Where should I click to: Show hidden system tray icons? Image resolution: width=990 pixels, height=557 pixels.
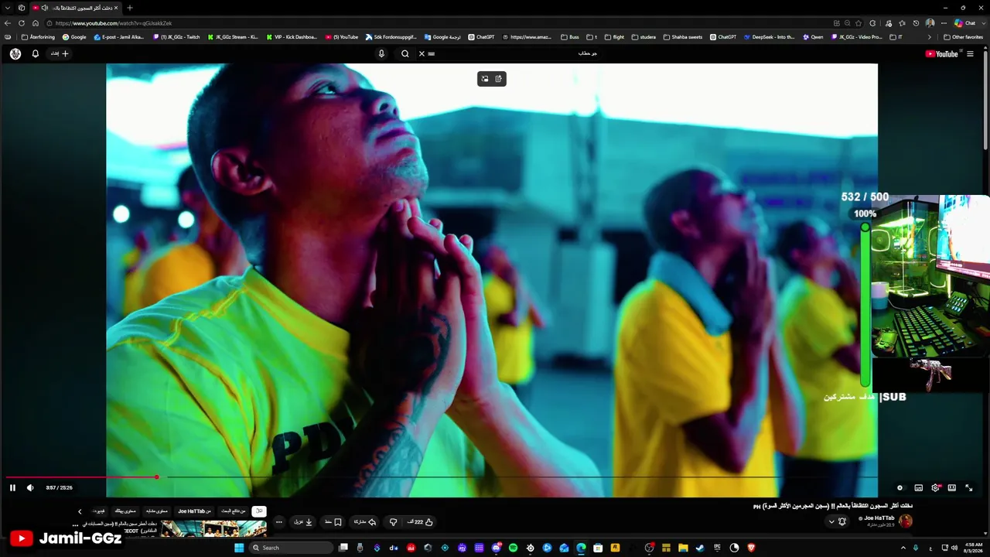coord(903,548)
